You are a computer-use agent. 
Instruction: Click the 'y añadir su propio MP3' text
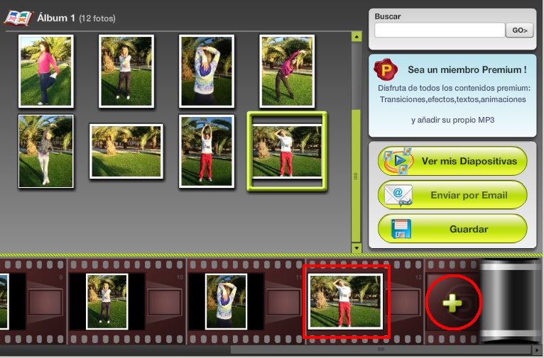pyautogui.click(x=453, y=120)
